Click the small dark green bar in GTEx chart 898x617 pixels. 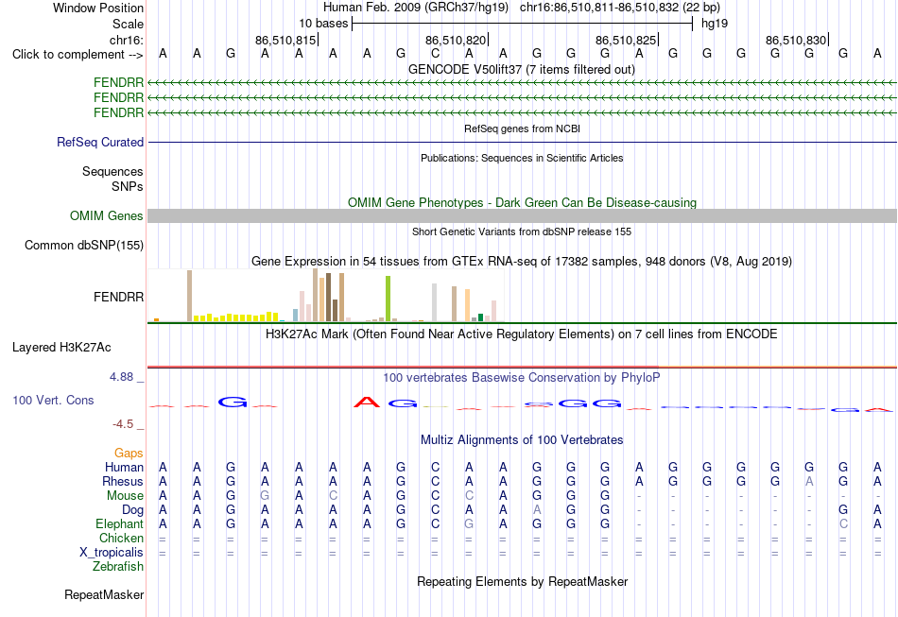[481, 317]
